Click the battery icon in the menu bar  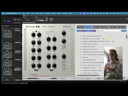[107, 13]
